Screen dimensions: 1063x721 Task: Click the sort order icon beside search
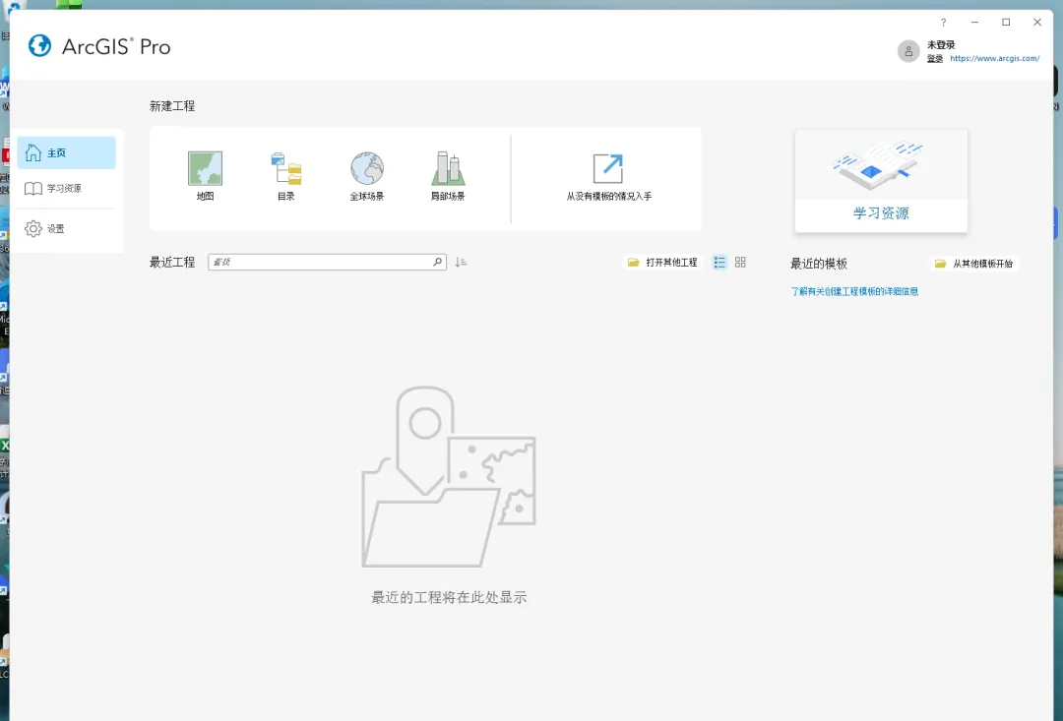461,263
